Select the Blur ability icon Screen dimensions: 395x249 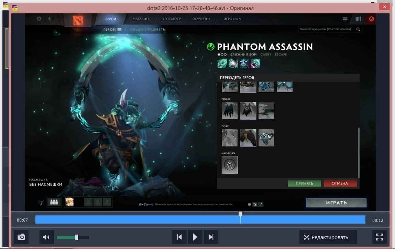(x=244, y=63)
